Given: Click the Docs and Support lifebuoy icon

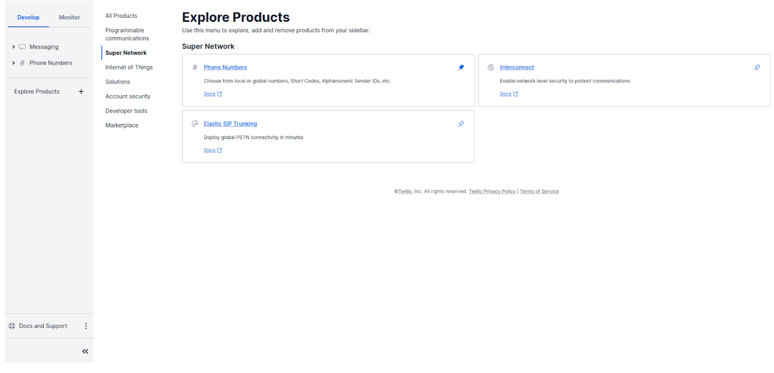Looking at the screenshot, I should tap(12, 326).
